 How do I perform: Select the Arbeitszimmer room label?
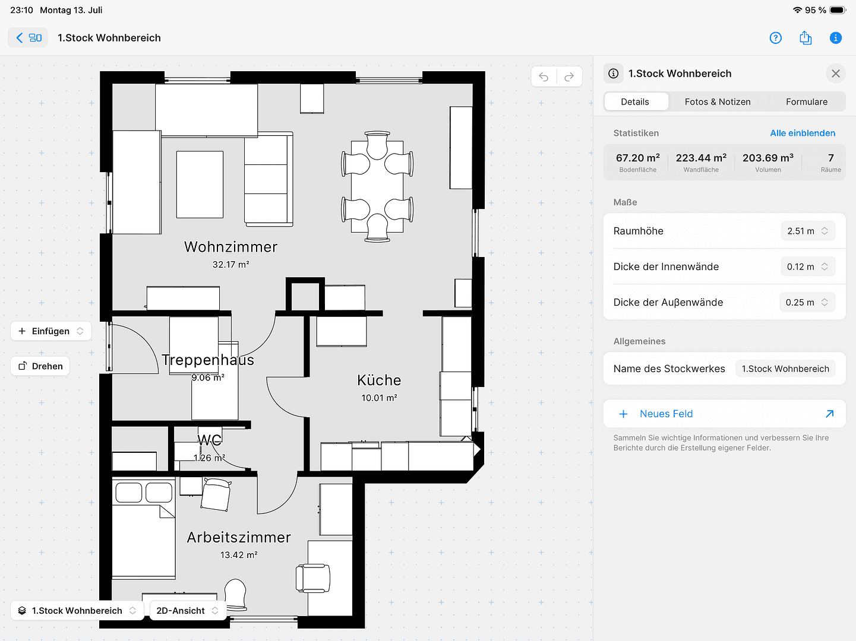click(x=239, y=537)
